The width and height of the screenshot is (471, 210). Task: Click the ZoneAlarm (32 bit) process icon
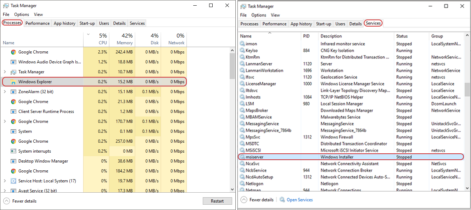click(x=13, y=92)
